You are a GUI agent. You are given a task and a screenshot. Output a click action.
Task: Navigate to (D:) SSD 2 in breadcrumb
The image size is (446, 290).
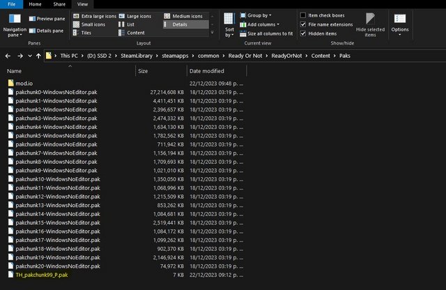99,56
